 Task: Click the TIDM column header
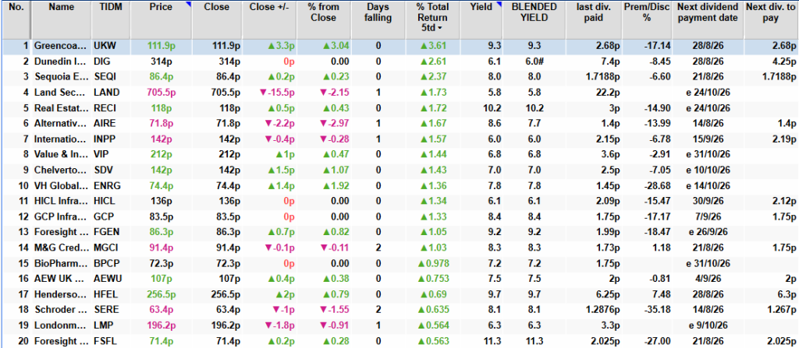(x=111, y=7)
